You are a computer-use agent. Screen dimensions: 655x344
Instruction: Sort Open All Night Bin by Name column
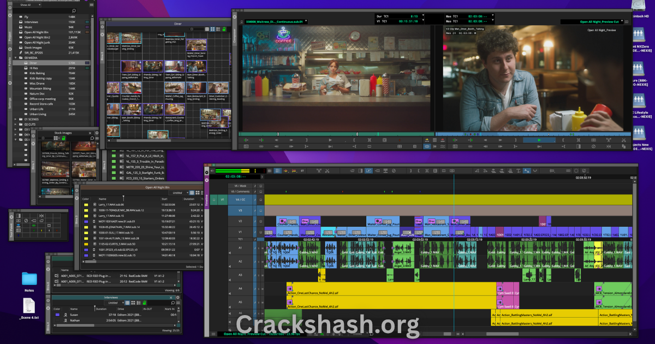click(103, 199)
